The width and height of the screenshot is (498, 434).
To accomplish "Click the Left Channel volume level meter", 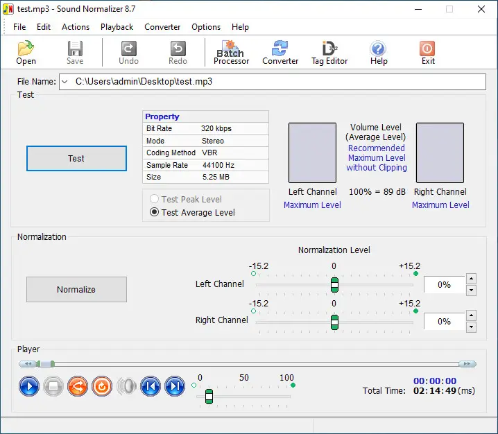I will pyautogui.click(x=312, y=153).
